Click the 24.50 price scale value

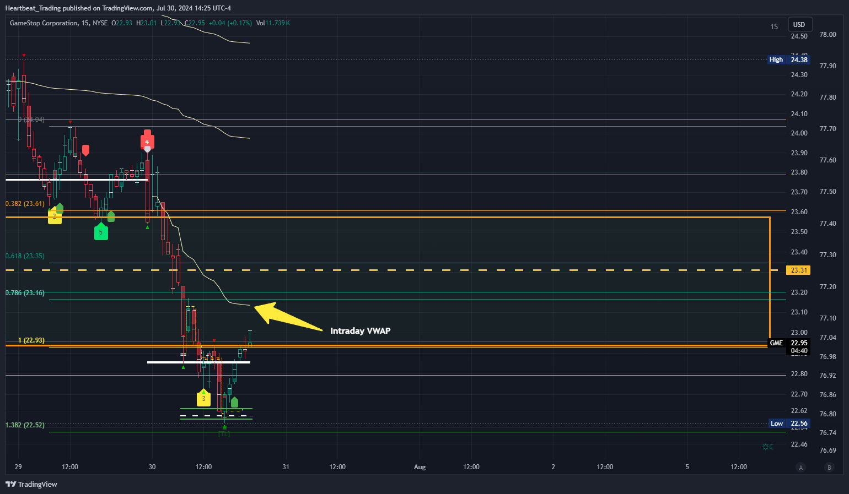[x=799, y=36]
